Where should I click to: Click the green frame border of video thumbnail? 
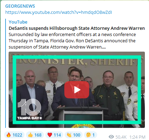click(77, 57)
